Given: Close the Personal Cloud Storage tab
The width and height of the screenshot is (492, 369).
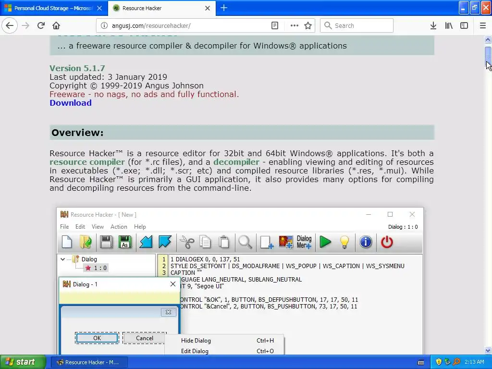Looking at the screenshot, I should tap(99, 8).
